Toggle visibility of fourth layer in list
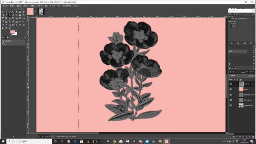Screen dimensions: 256x144 click(x=231, y=100)
